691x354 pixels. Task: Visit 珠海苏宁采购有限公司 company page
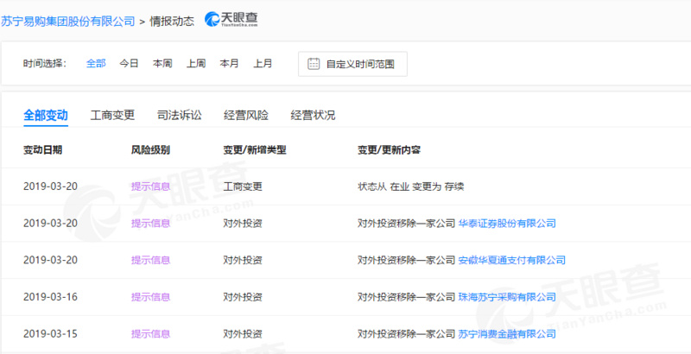pyautogui.click(x=506, y=297)
